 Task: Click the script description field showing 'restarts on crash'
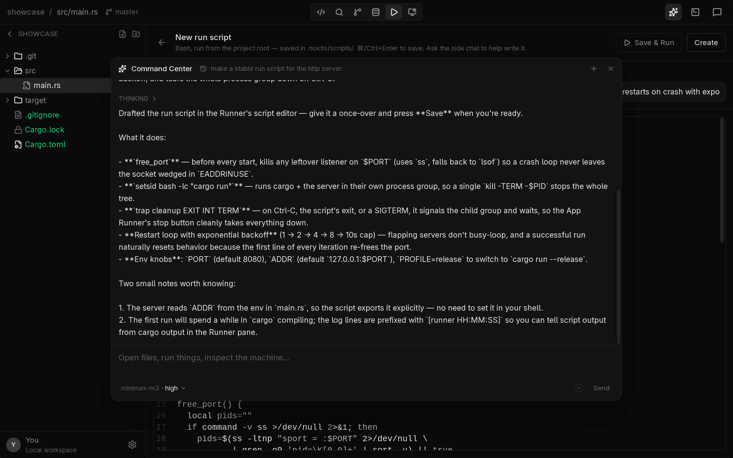[673, 92]
